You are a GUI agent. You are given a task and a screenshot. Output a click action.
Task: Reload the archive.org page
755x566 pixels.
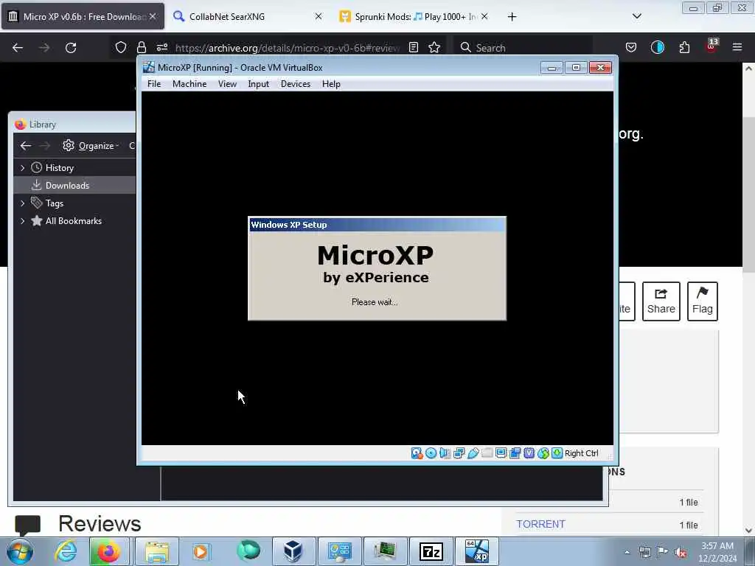coord(71,48)
